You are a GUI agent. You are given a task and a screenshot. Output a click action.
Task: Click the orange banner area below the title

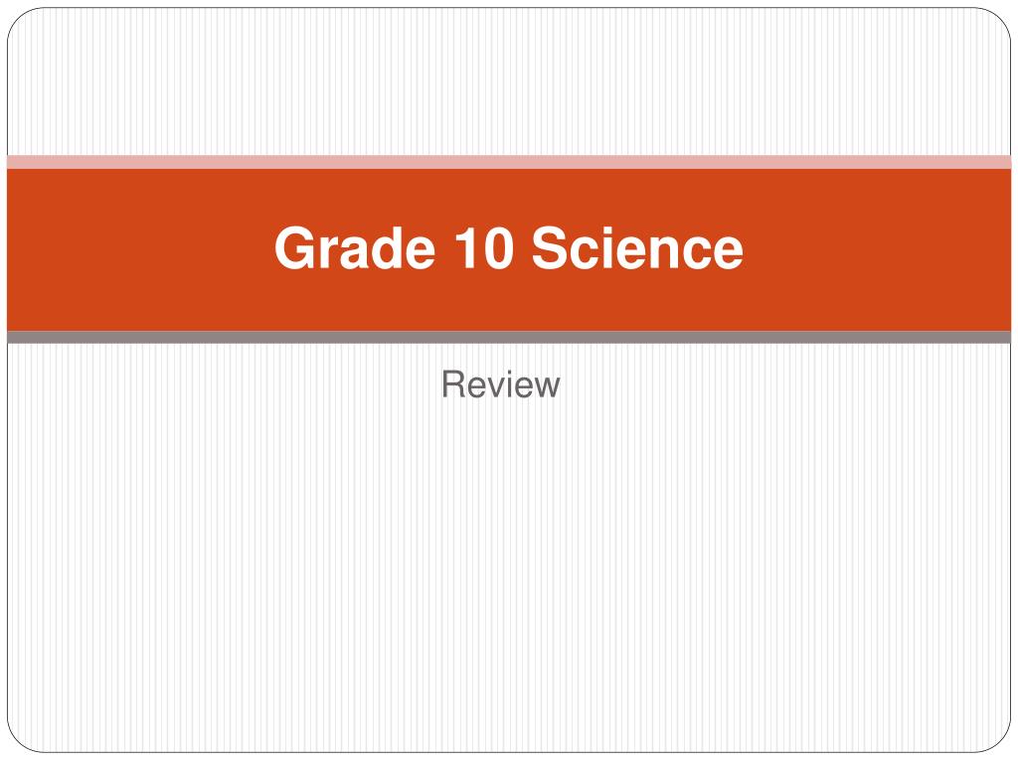(509, 302)
